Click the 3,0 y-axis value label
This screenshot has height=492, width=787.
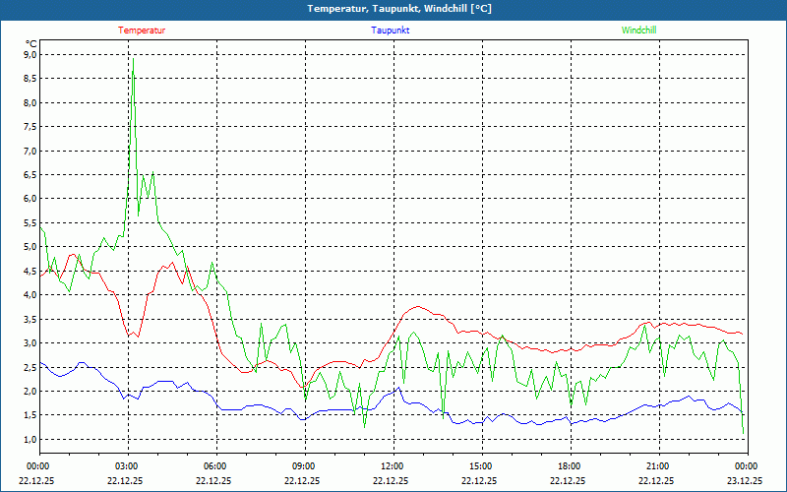30,343
